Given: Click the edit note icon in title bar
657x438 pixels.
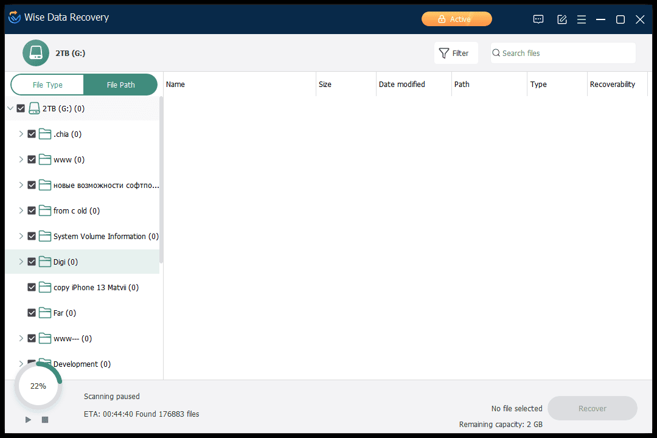Looking at the screenshot, I should [x=562, y=19].
